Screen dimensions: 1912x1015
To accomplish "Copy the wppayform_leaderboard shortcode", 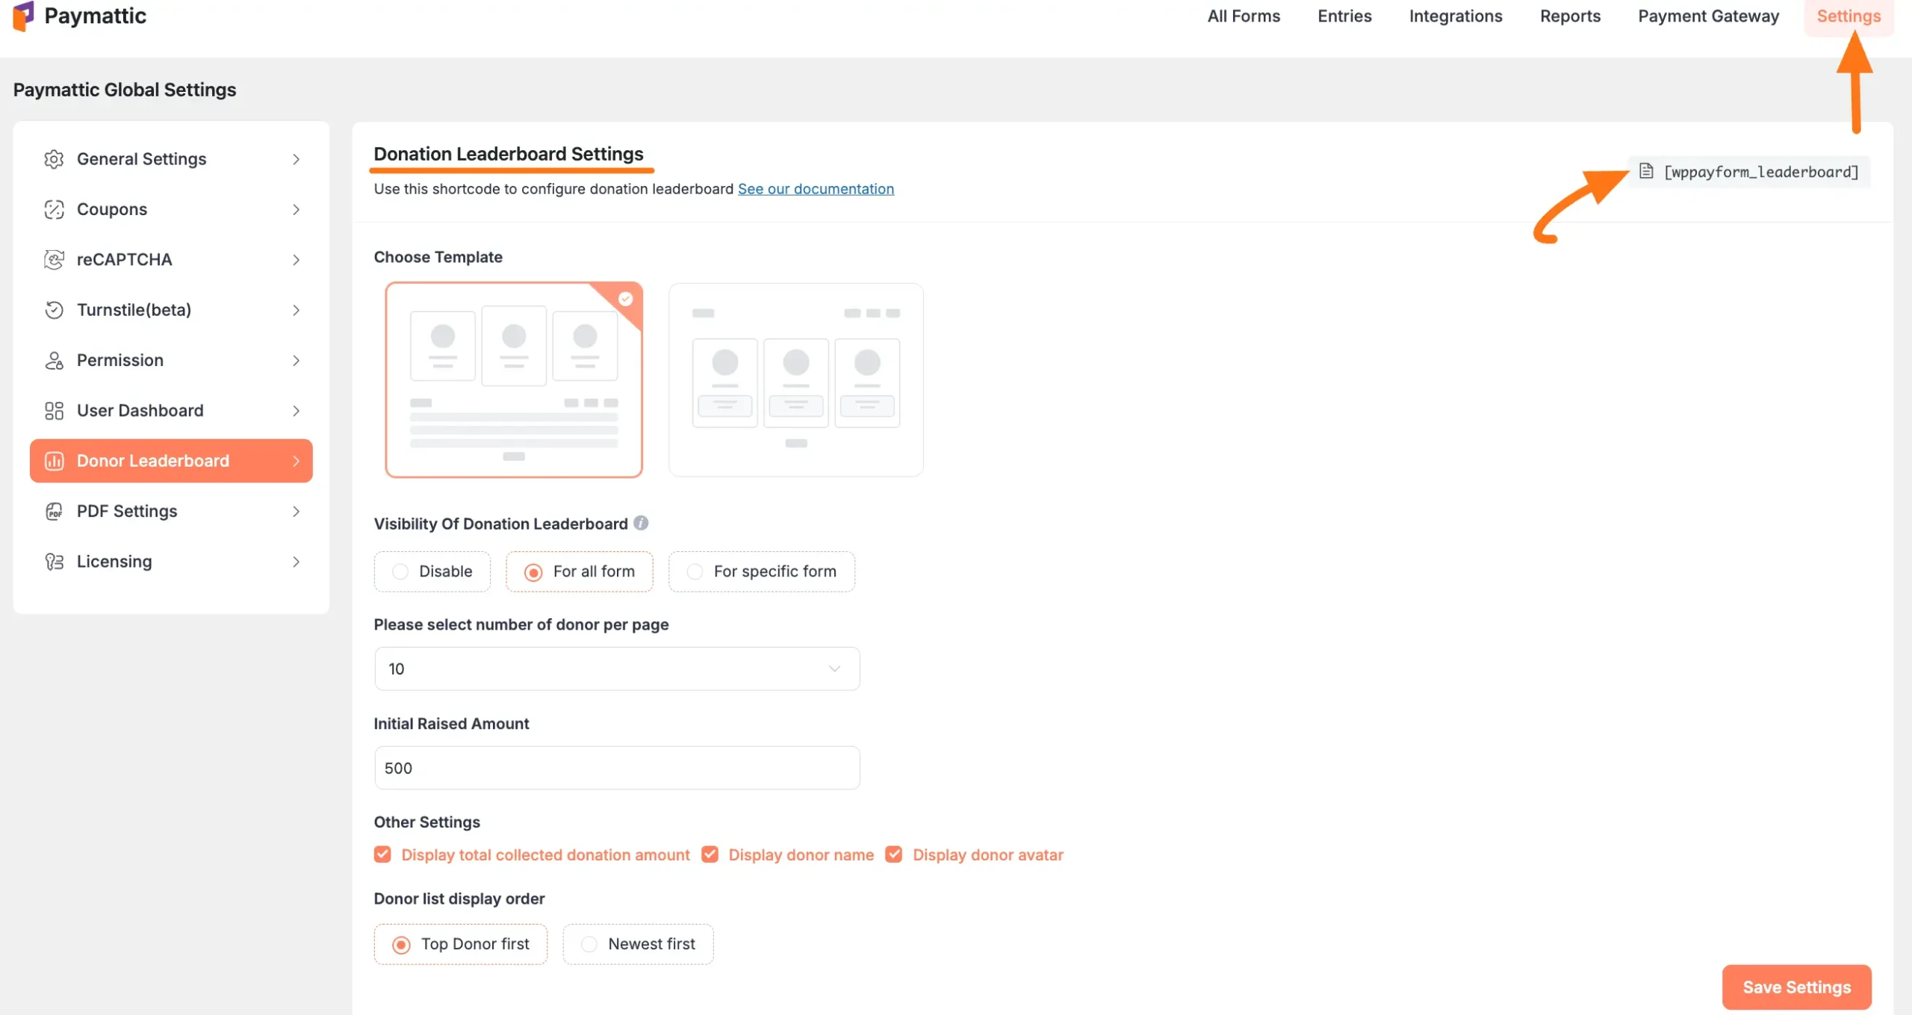I will (x=1750, y=172).
